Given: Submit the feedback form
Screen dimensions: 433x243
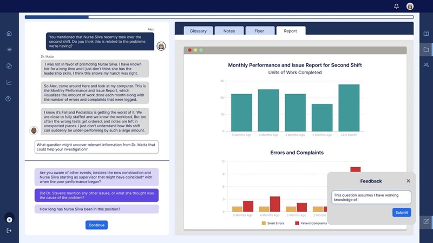Looking at the screenshot, I should 402,212.
